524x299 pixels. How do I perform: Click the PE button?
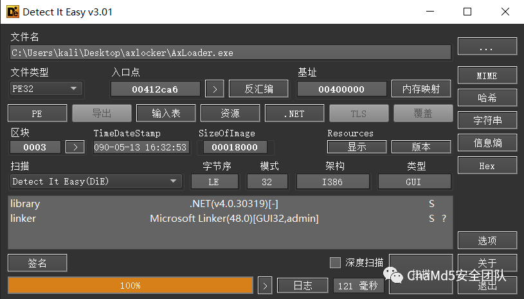37,114
